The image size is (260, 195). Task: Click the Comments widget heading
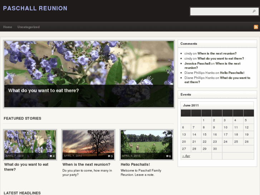click(189, 44)
